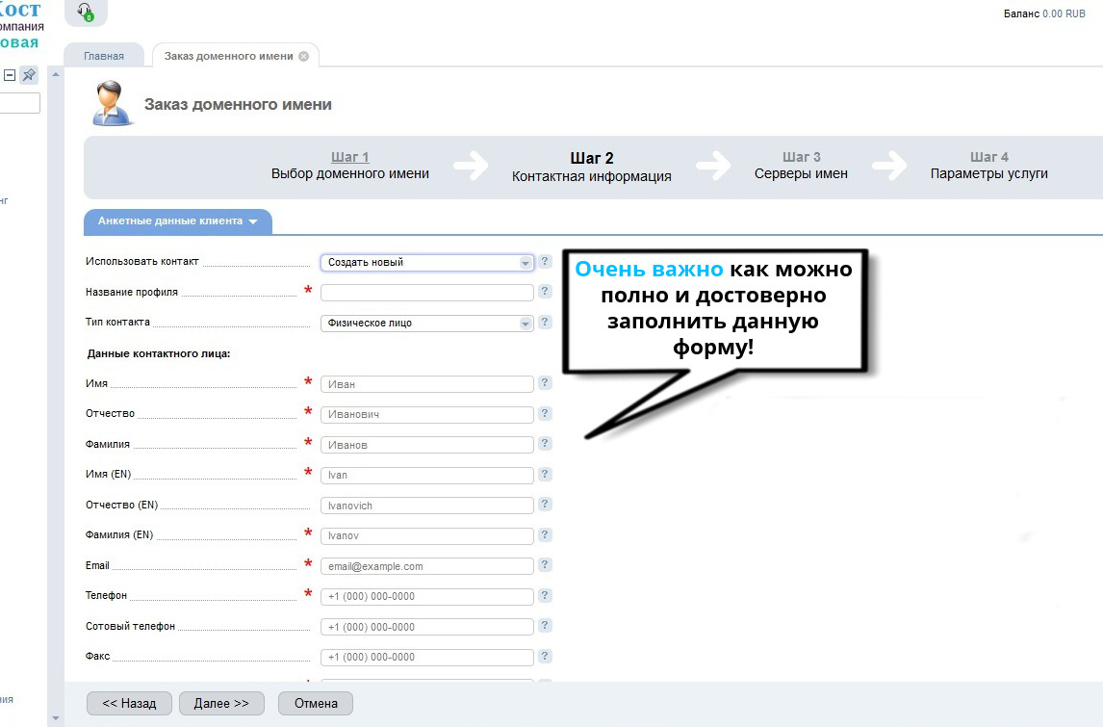Click help icon next to Использовать контакт
Viewport: 1103px width, 727px height.
click(545, 261)
